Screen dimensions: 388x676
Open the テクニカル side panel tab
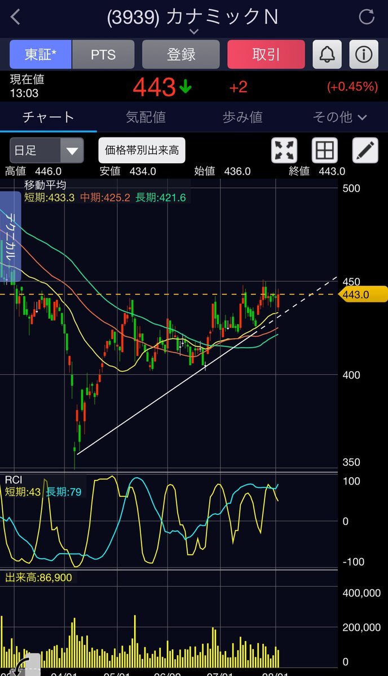pyautogui.click(x=10, y=236)
